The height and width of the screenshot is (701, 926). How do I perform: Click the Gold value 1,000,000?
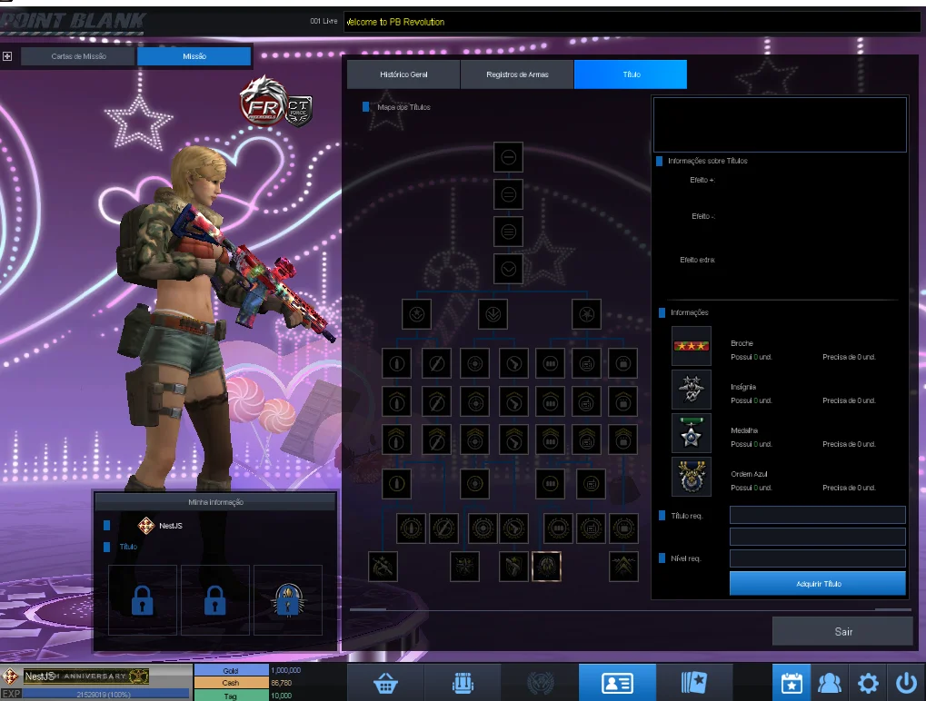[286, 670]
